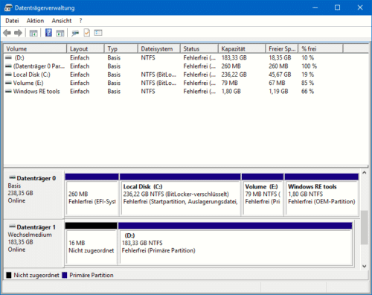Viewport: 372px width, 295px height.
Task: Select the 16 MB Nicht zugeordnet block
Action: click(91, 244)
